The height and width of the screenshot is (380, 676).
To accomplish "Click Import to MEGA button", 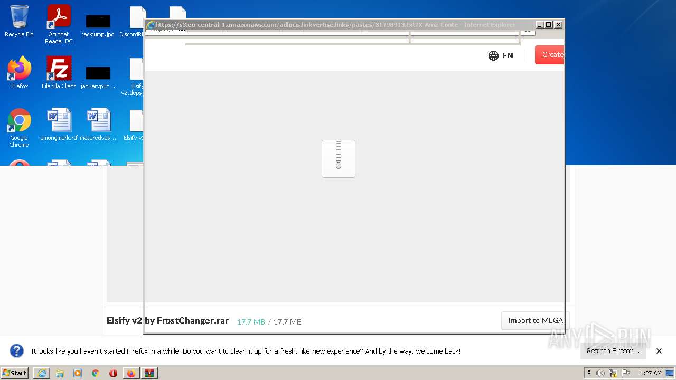I will (x=535, y=320).
